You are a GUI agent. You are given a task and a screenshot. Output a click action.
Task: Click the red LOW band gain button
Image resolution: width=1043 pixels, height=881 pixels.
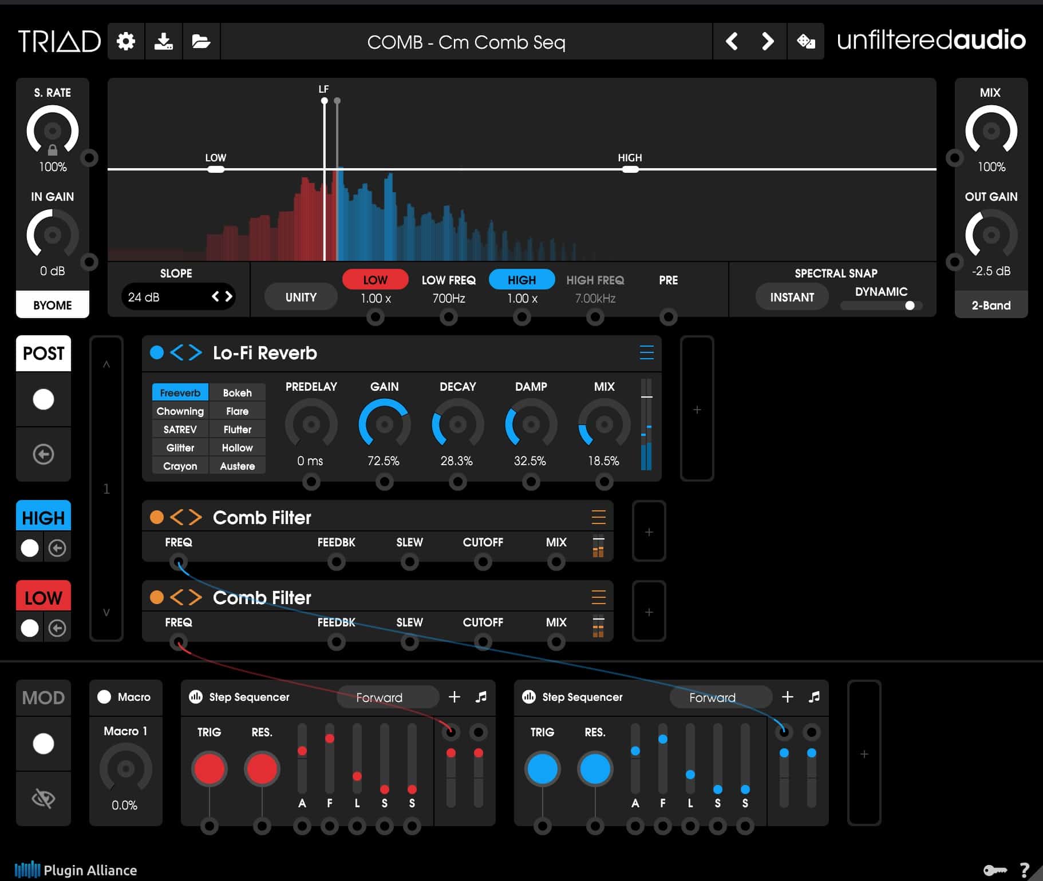(x=376, y=279)
